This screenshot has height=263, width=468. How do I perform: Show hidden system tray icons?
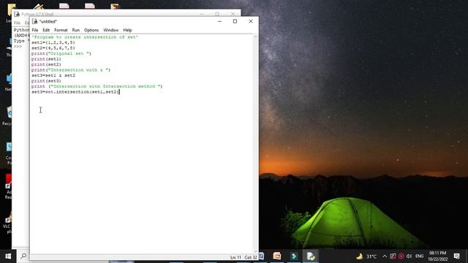click(x=385, y=256)
